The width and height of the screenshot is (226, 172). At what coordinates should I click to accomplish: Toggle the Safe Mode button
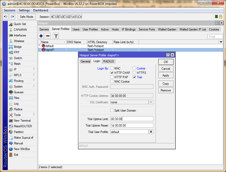click(x=26, y=17)
